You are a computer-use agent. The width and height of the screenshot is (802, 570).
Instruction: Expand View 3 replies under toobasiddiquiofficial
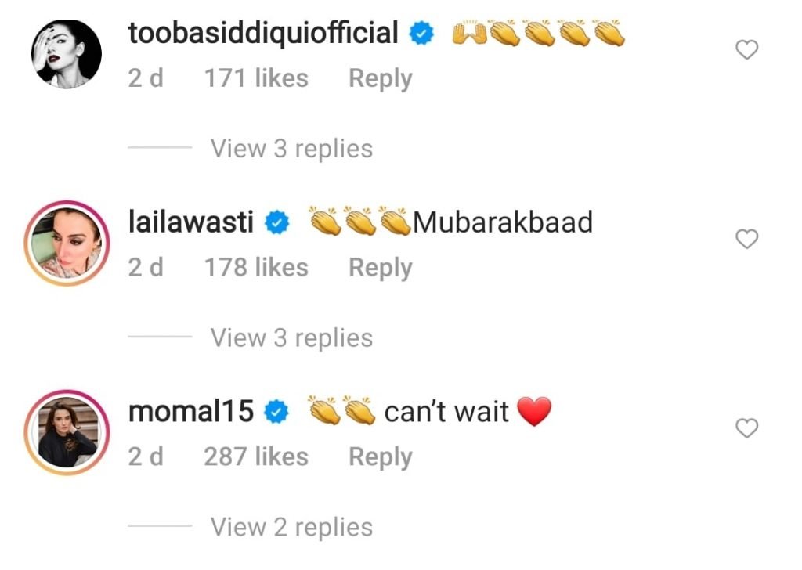tap(291, 149)
